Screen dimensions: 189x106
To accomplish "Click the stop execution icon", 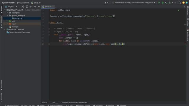I will point(175,3).
